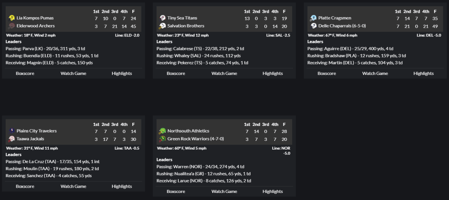The width and height of the screenshot is (449, 200).
Task: View Highlights for Travelers vs Jackals game
Action: pyautogui.click(x=122, y=186)
